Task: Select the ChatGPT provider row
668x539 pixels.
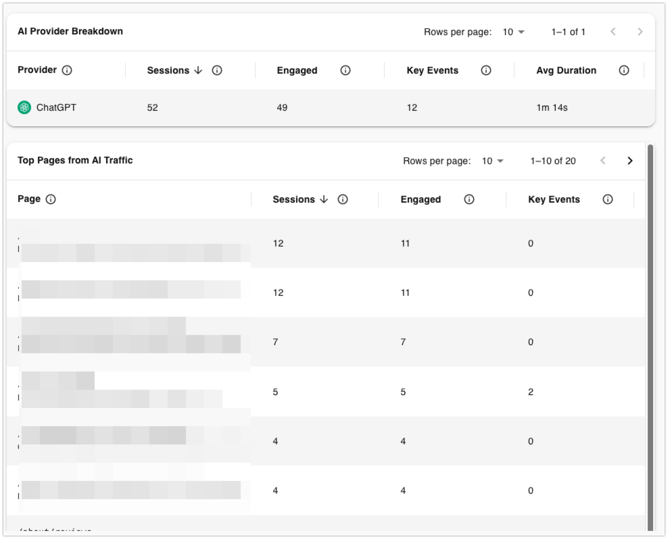Action: click(237, 107)
